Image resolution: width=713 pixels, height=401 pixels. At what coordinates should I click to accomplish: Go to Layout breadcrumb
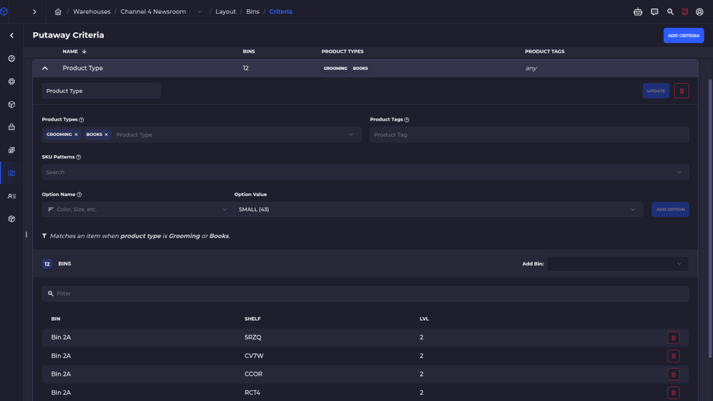226,12
